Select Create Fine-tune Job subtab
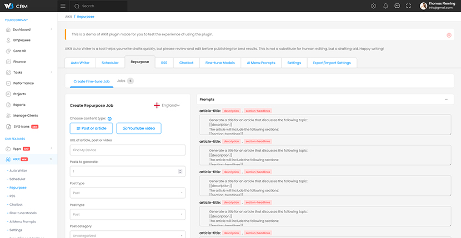 click(92, 81)
